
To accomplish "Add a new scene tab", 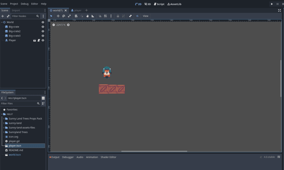I will 86,10.
